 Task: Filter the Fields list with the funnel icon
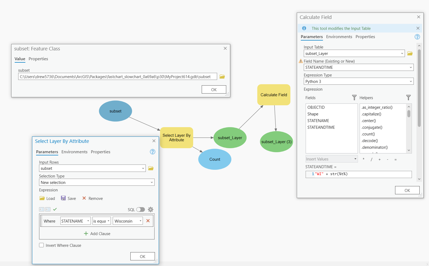click(x=354, y=98)
